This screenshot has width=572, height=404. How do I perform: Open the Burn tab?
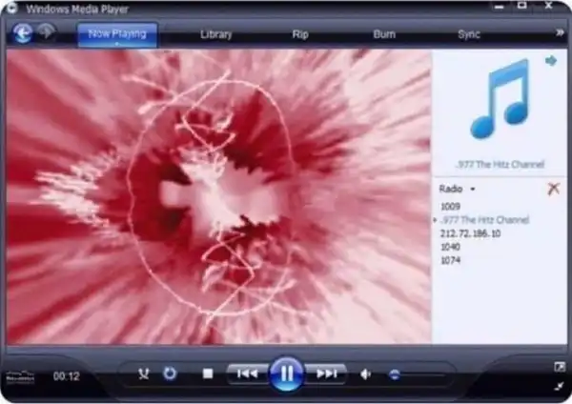384,34
